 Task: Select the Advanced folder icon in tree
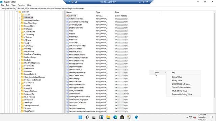(x=22, y=17)
